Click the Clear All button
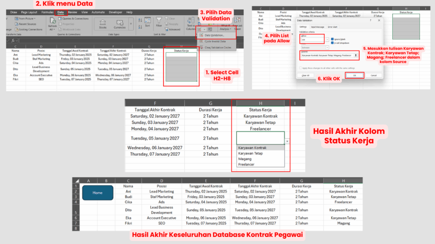 click(x=305, y=75)
